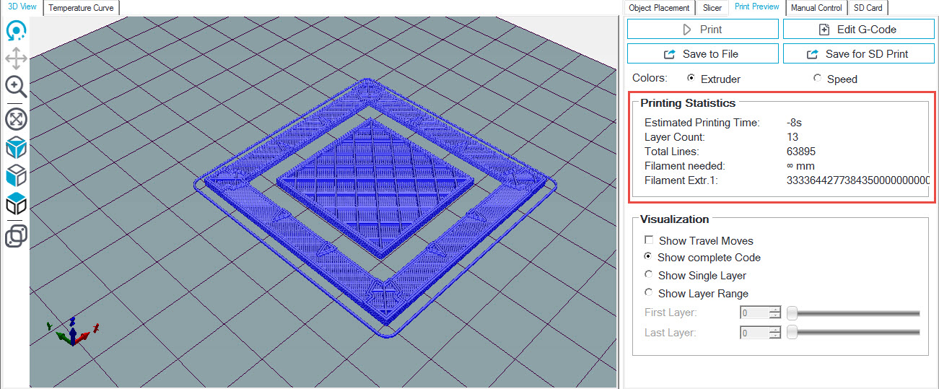
Task: Click the Edit G-Code button
Action: point(857,30)
